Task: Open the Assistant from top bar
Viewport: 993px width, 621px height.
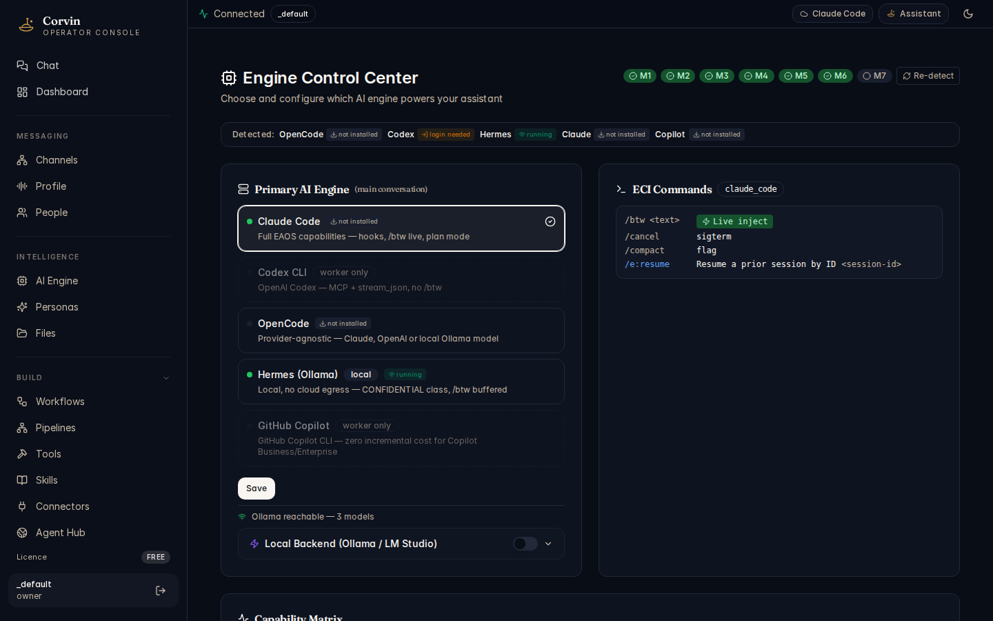Action: (914, 14)
